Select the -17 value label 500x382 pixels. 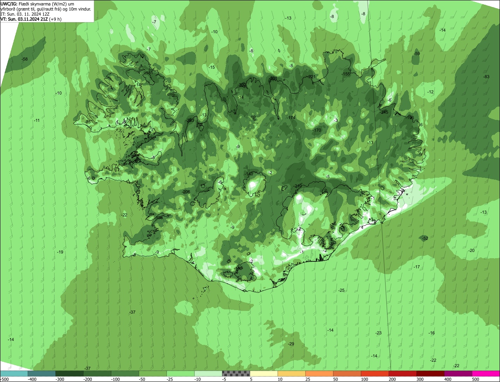coord(417,267)
